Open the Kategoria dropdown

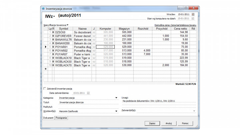pos(116,98)
